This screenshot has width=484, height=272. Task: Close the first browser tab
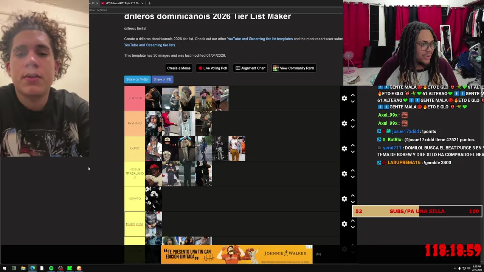point(97,3)
